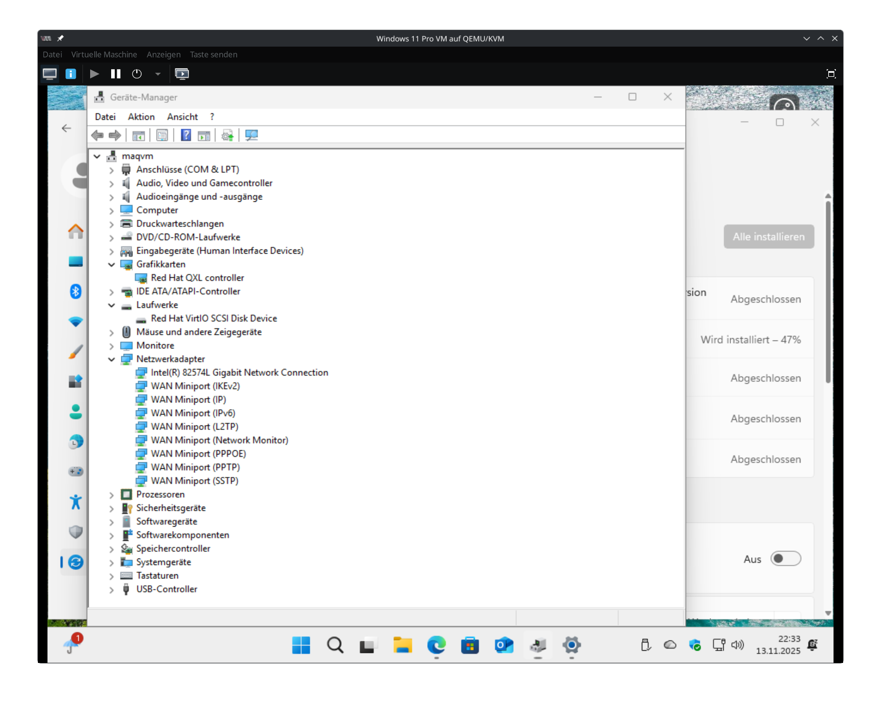Open Accessibility section in Settings sidebar
Viewport: 881px width, 707px height.
(76, 502)
